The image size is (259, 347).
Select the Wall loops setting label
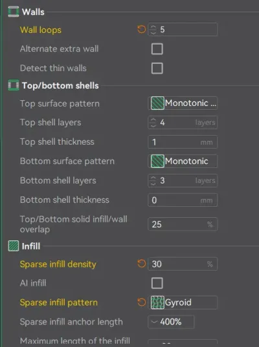[x=41, y=30]
